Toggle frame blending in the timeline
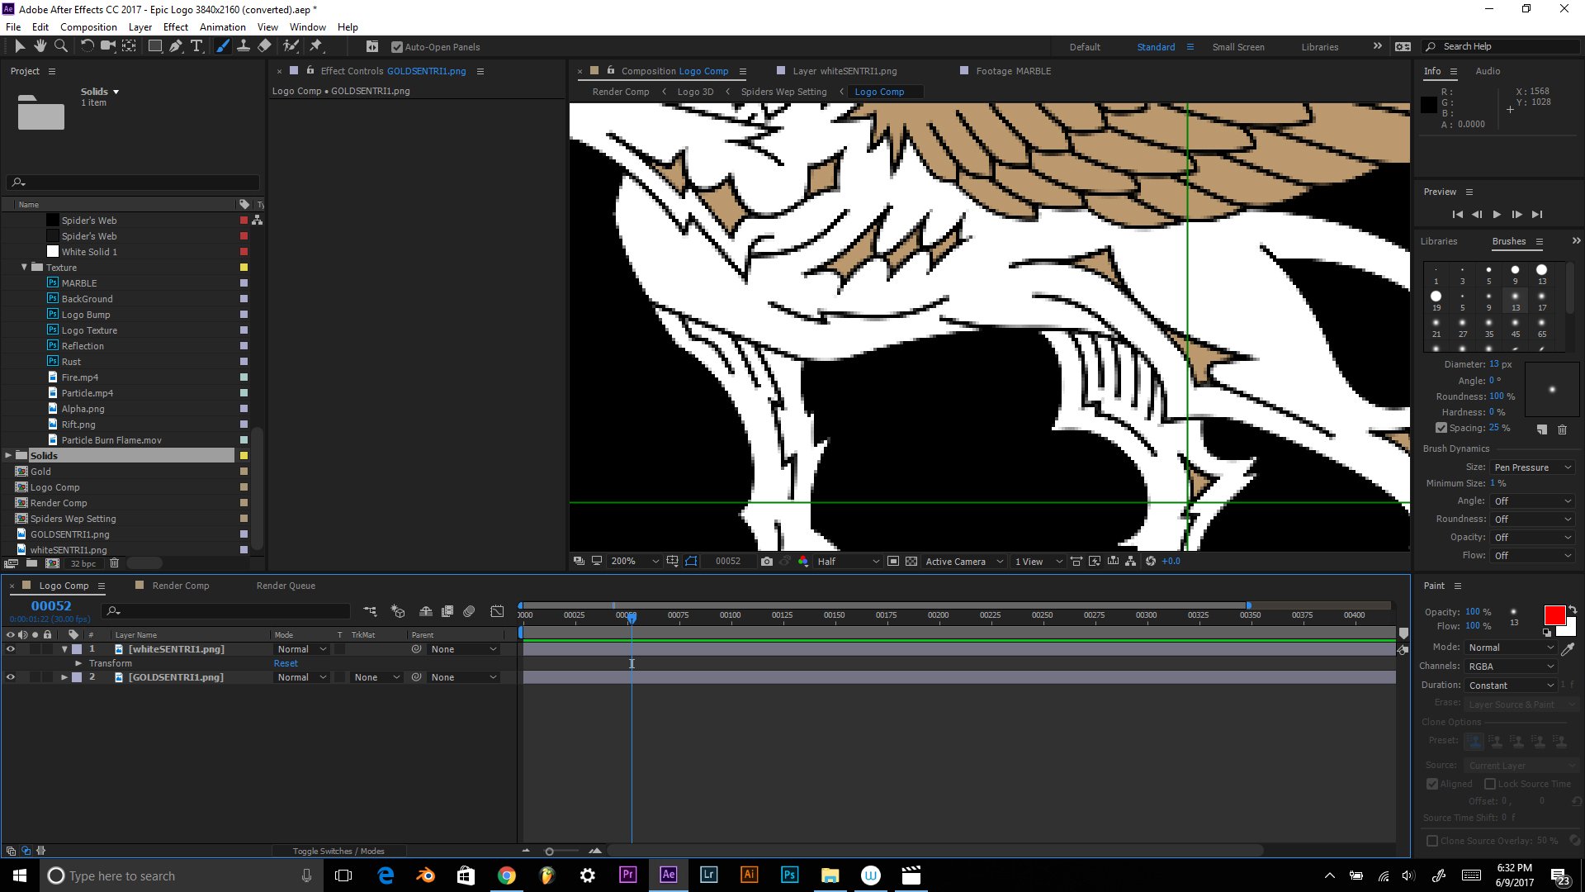This screenshot has width=1585, height=892. (x=447, y=611)
